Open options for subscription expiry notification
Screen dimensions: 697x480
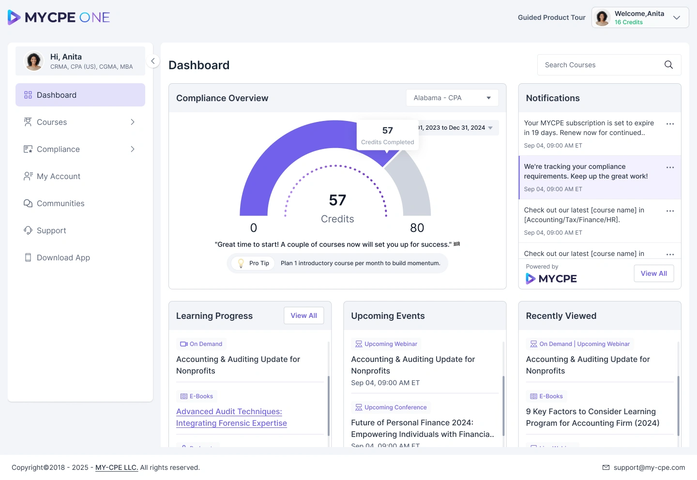pyautogui.click(x=670, y=124)
